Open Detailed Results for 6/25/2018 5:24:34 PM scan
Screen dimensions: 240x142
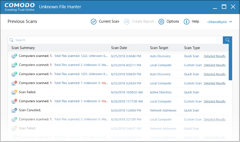215,83
